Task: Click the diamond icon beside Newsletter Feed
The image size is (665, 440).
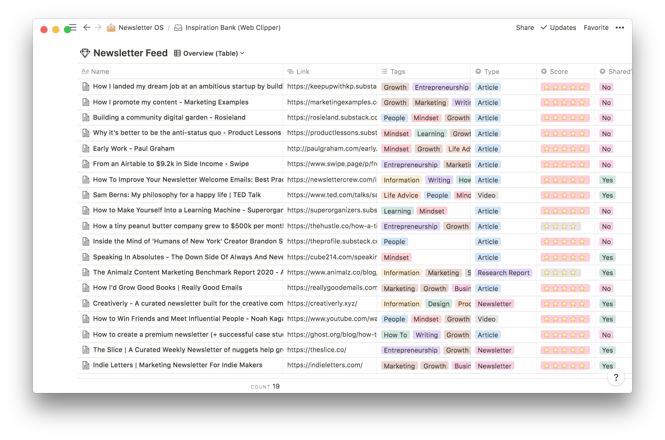Action: coord(85,53)
